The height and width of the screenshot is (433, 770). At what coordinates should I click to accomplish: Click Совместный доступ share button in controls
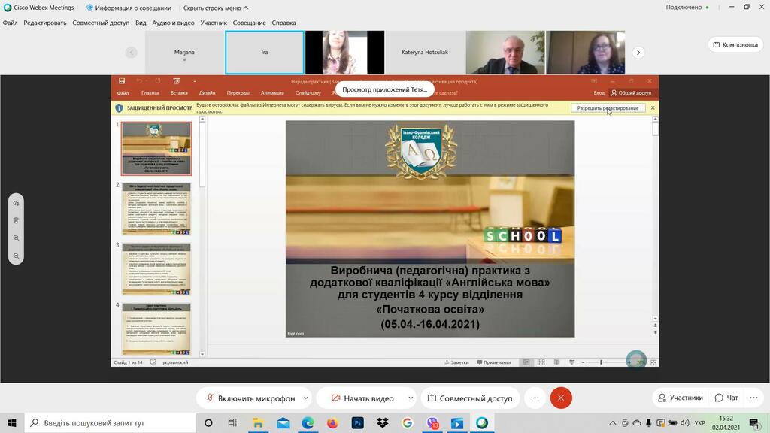point(470,398)
